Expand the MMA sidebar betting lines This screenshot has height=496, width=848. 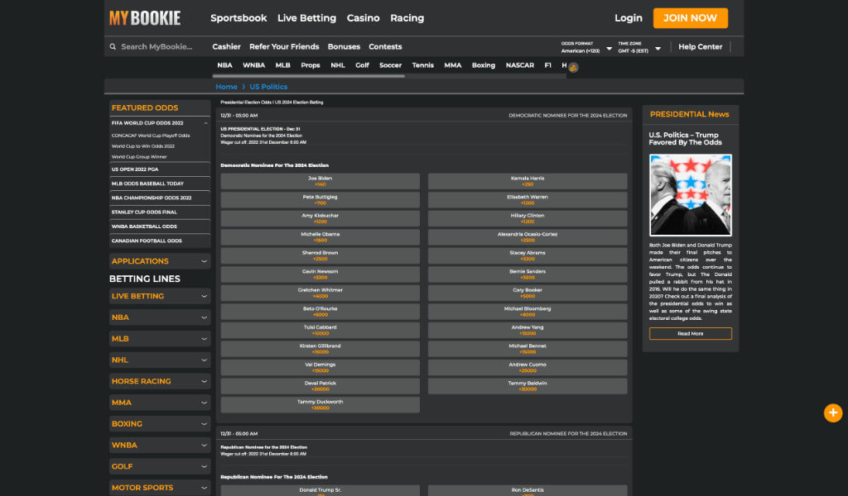(x=160, y=403)
